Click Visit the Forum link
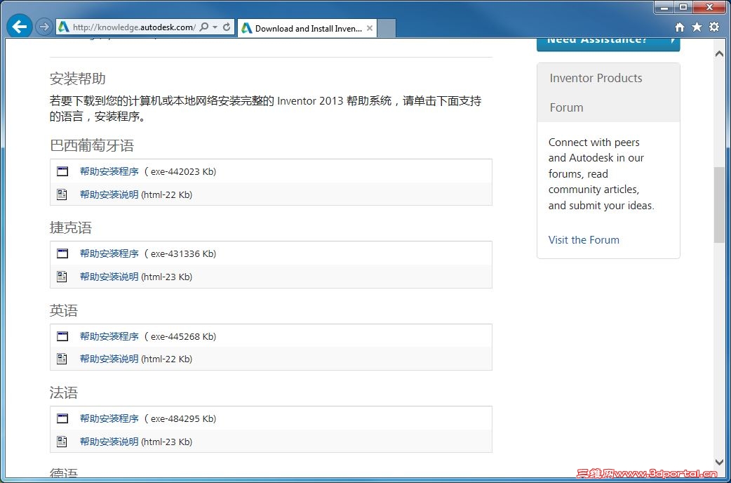Image resolution: width=731 pixels, height=483 pixels. click(x=584, y=240)
